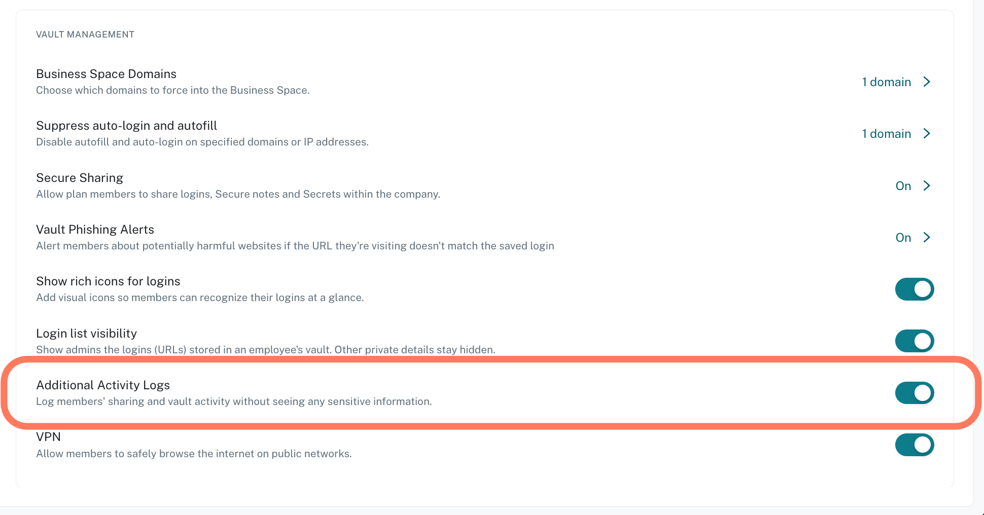Click On status for Vault Phishing Alerts
This screenshot has height=515, width=984.
point(903,238)
